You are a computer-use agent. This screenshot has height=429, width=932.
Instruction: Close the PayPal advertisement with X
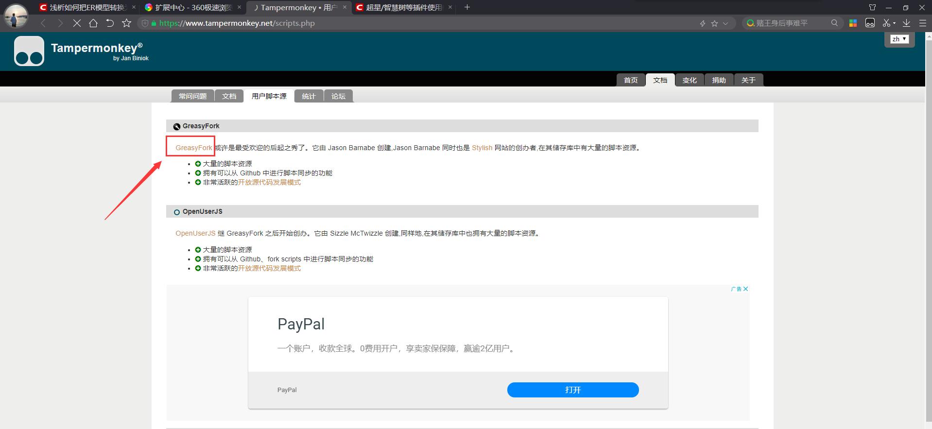pos(746,289)
